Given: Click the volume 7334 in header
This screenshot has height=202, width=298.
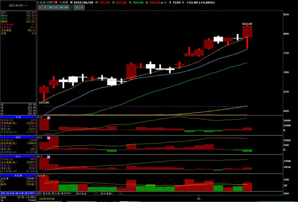Looking at the screenshot, I should pos(176,2).
